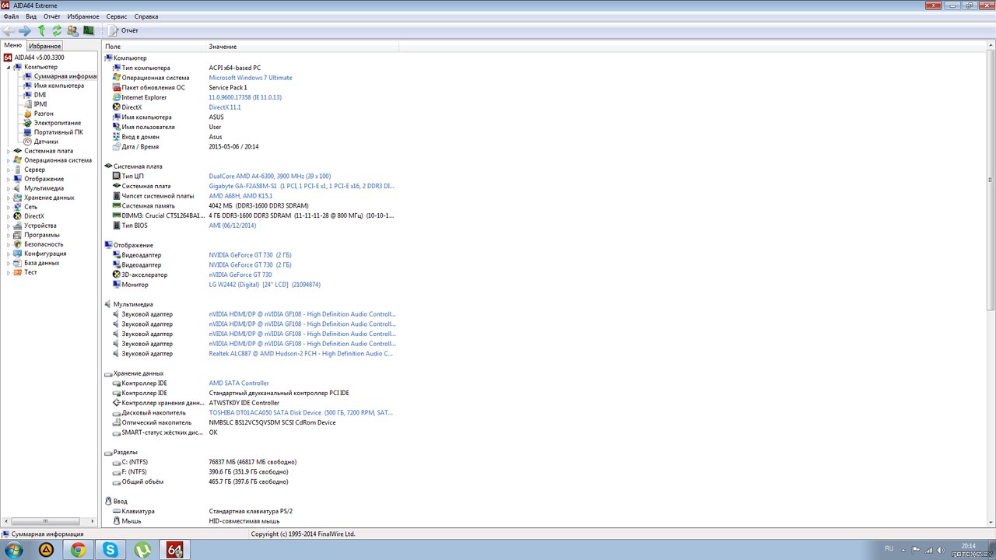Click the Forward navigation arrow in toolbar
This screenshot has width=996, height=560.
(x=25, y=30)
